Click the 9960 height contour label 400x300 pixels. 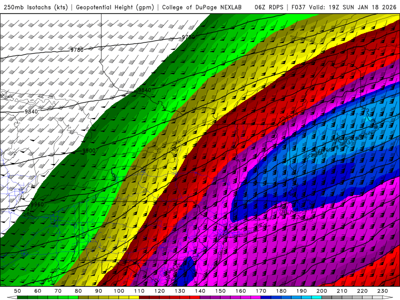pyautogui.click(x=37, y=204)
